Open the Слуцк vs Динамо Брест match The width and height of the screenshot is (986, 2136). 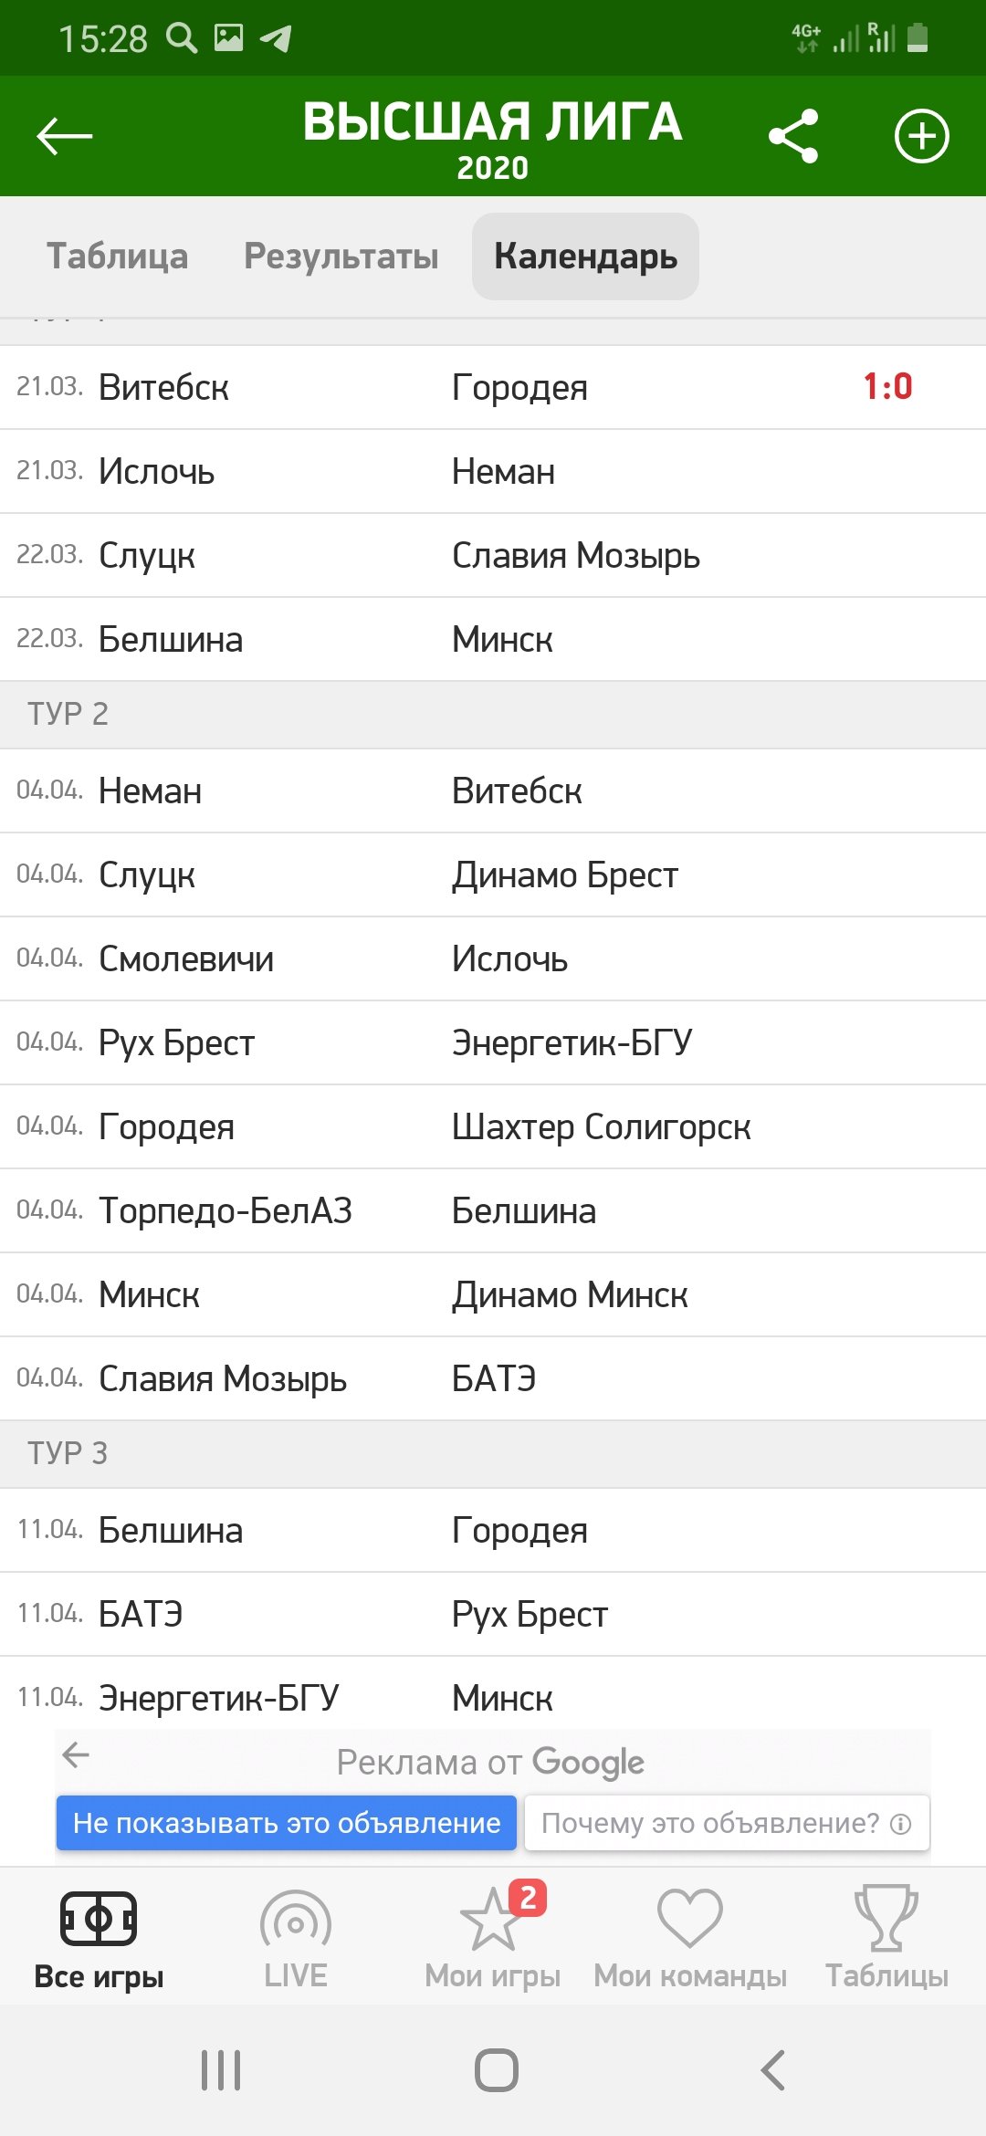pos(493,874)
